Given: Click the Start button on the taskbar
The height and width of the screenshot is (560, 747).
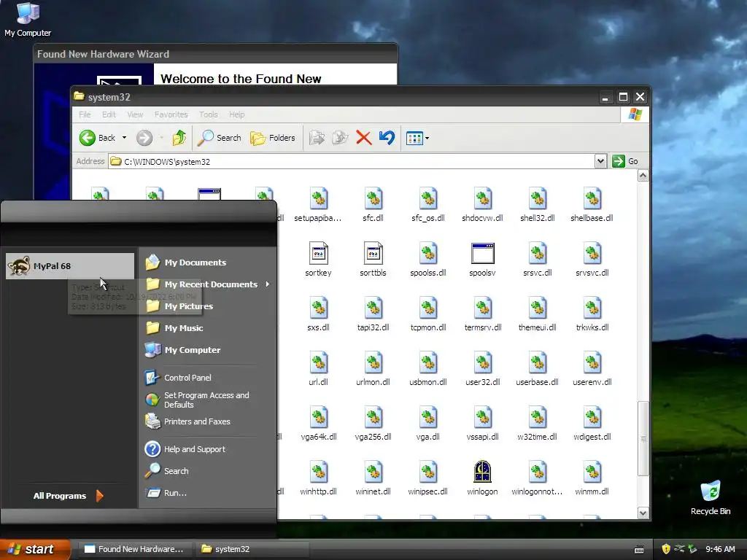Looking at the screenshot, I should pos(35,549).
